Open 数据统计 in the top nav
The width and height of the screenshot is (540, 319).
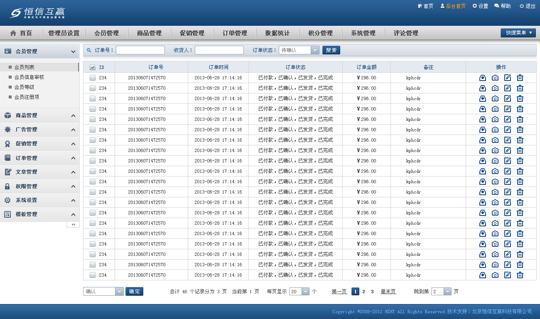[x=277, y=33]
